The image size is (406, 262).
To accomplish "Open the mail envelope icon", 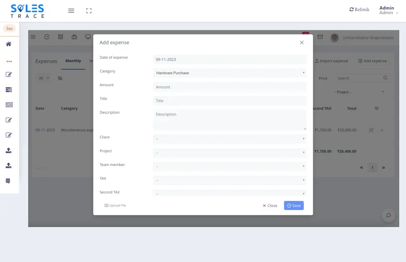I will [320, 37].
